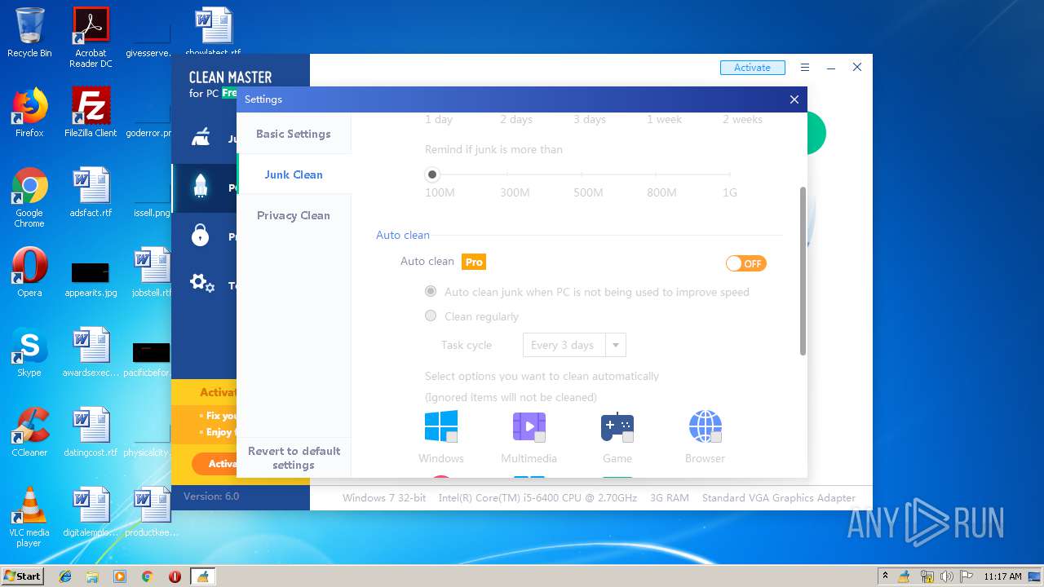Image resolution: width=1044 pixels, height=587 pixels.
Task: Switch to the Junk Clean settings tab
Action: 294,174
